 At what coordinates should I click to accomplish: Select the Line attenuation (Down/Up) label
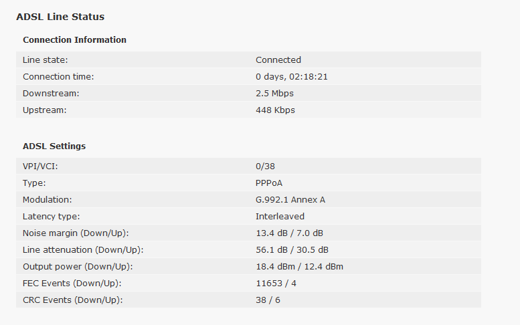click(x=83, y=250)
